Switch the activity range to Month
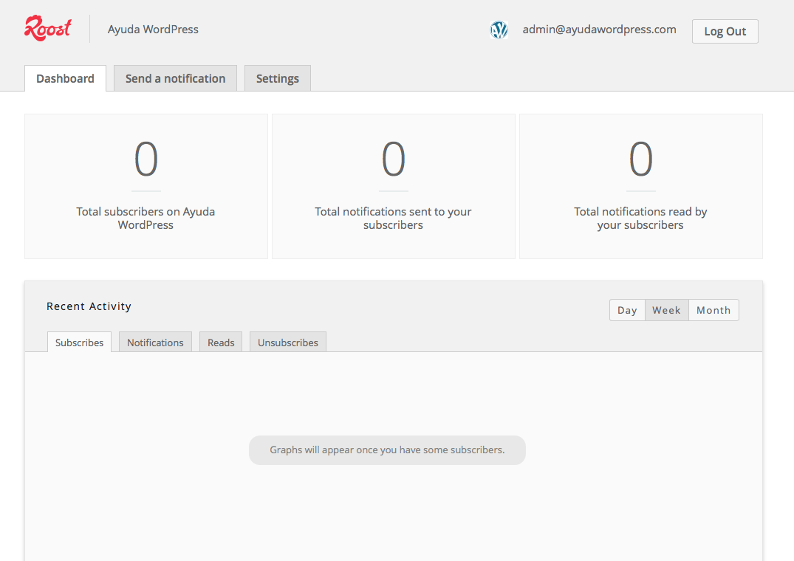794x561 pixels. 713,310
